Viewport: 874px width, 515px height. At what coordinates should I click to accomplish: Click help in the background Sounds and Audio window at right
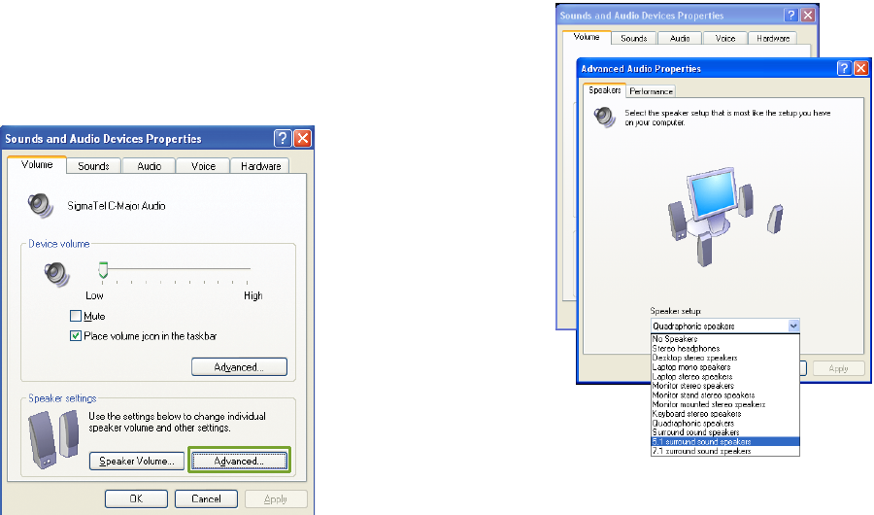tap(790, 16)
